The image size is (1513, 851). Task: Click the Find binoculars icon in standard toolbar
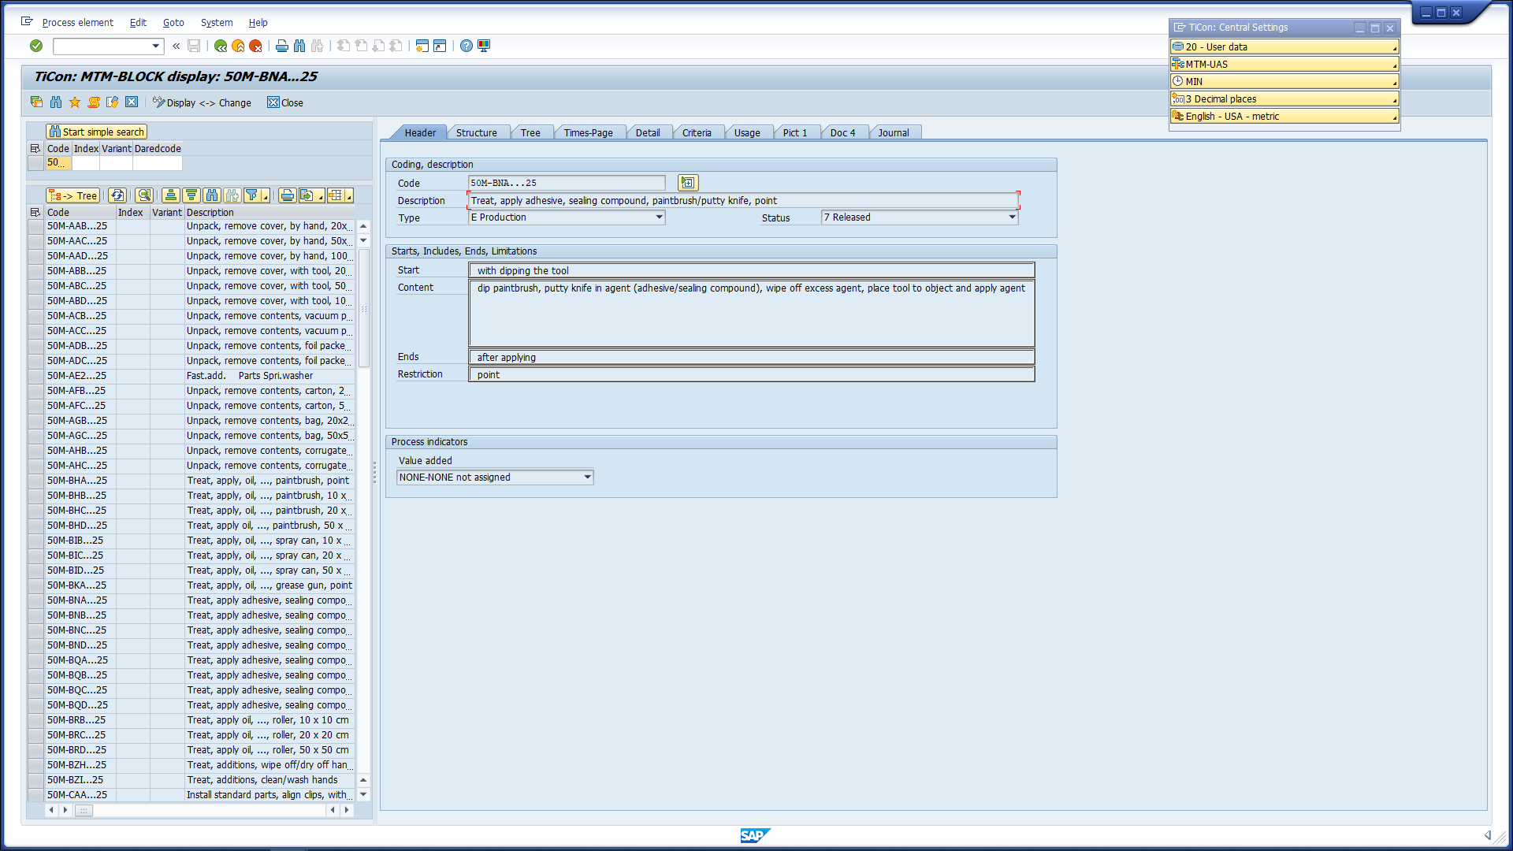click(299, 46)
